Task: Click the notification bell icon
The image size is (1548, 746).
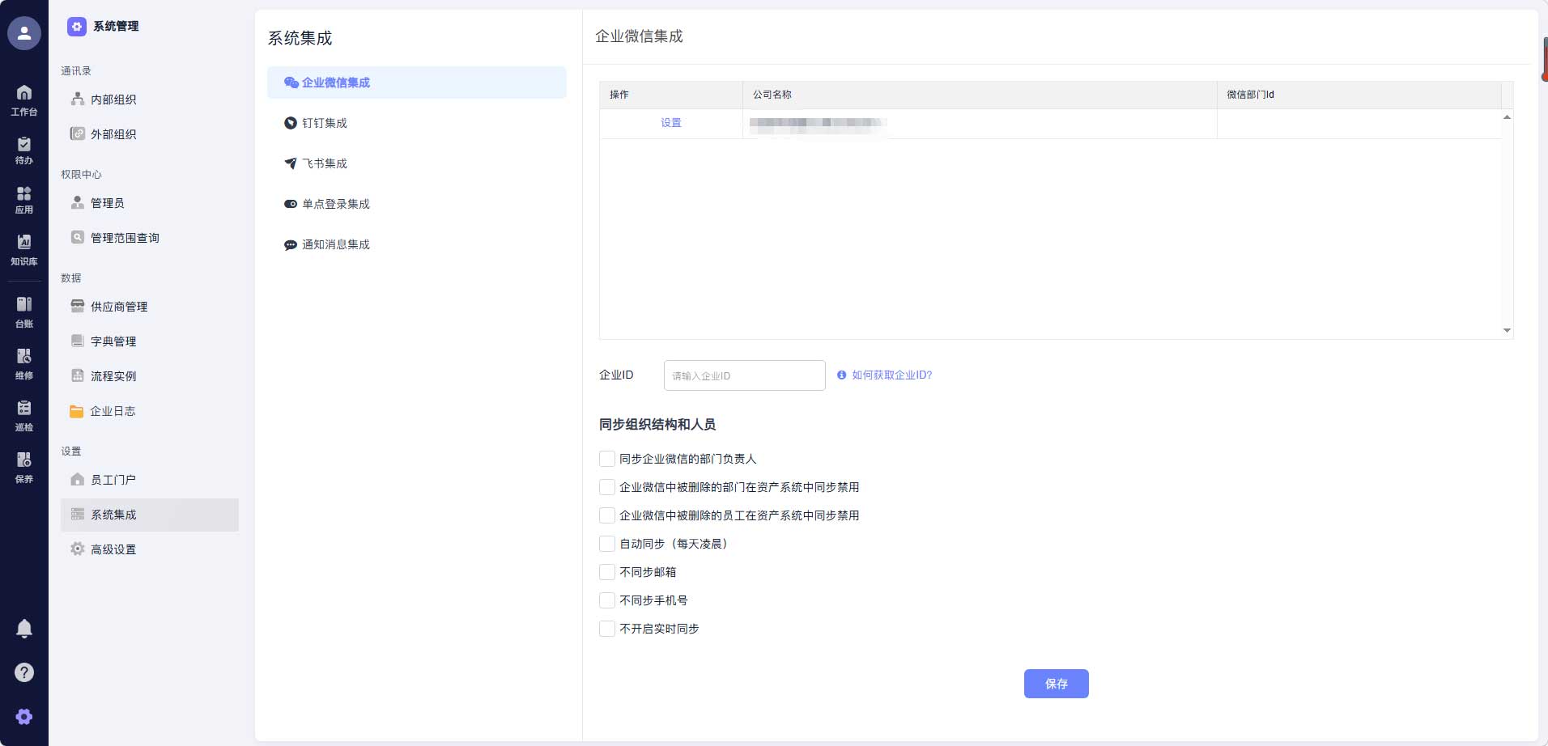Action: (x=23, y=629)
